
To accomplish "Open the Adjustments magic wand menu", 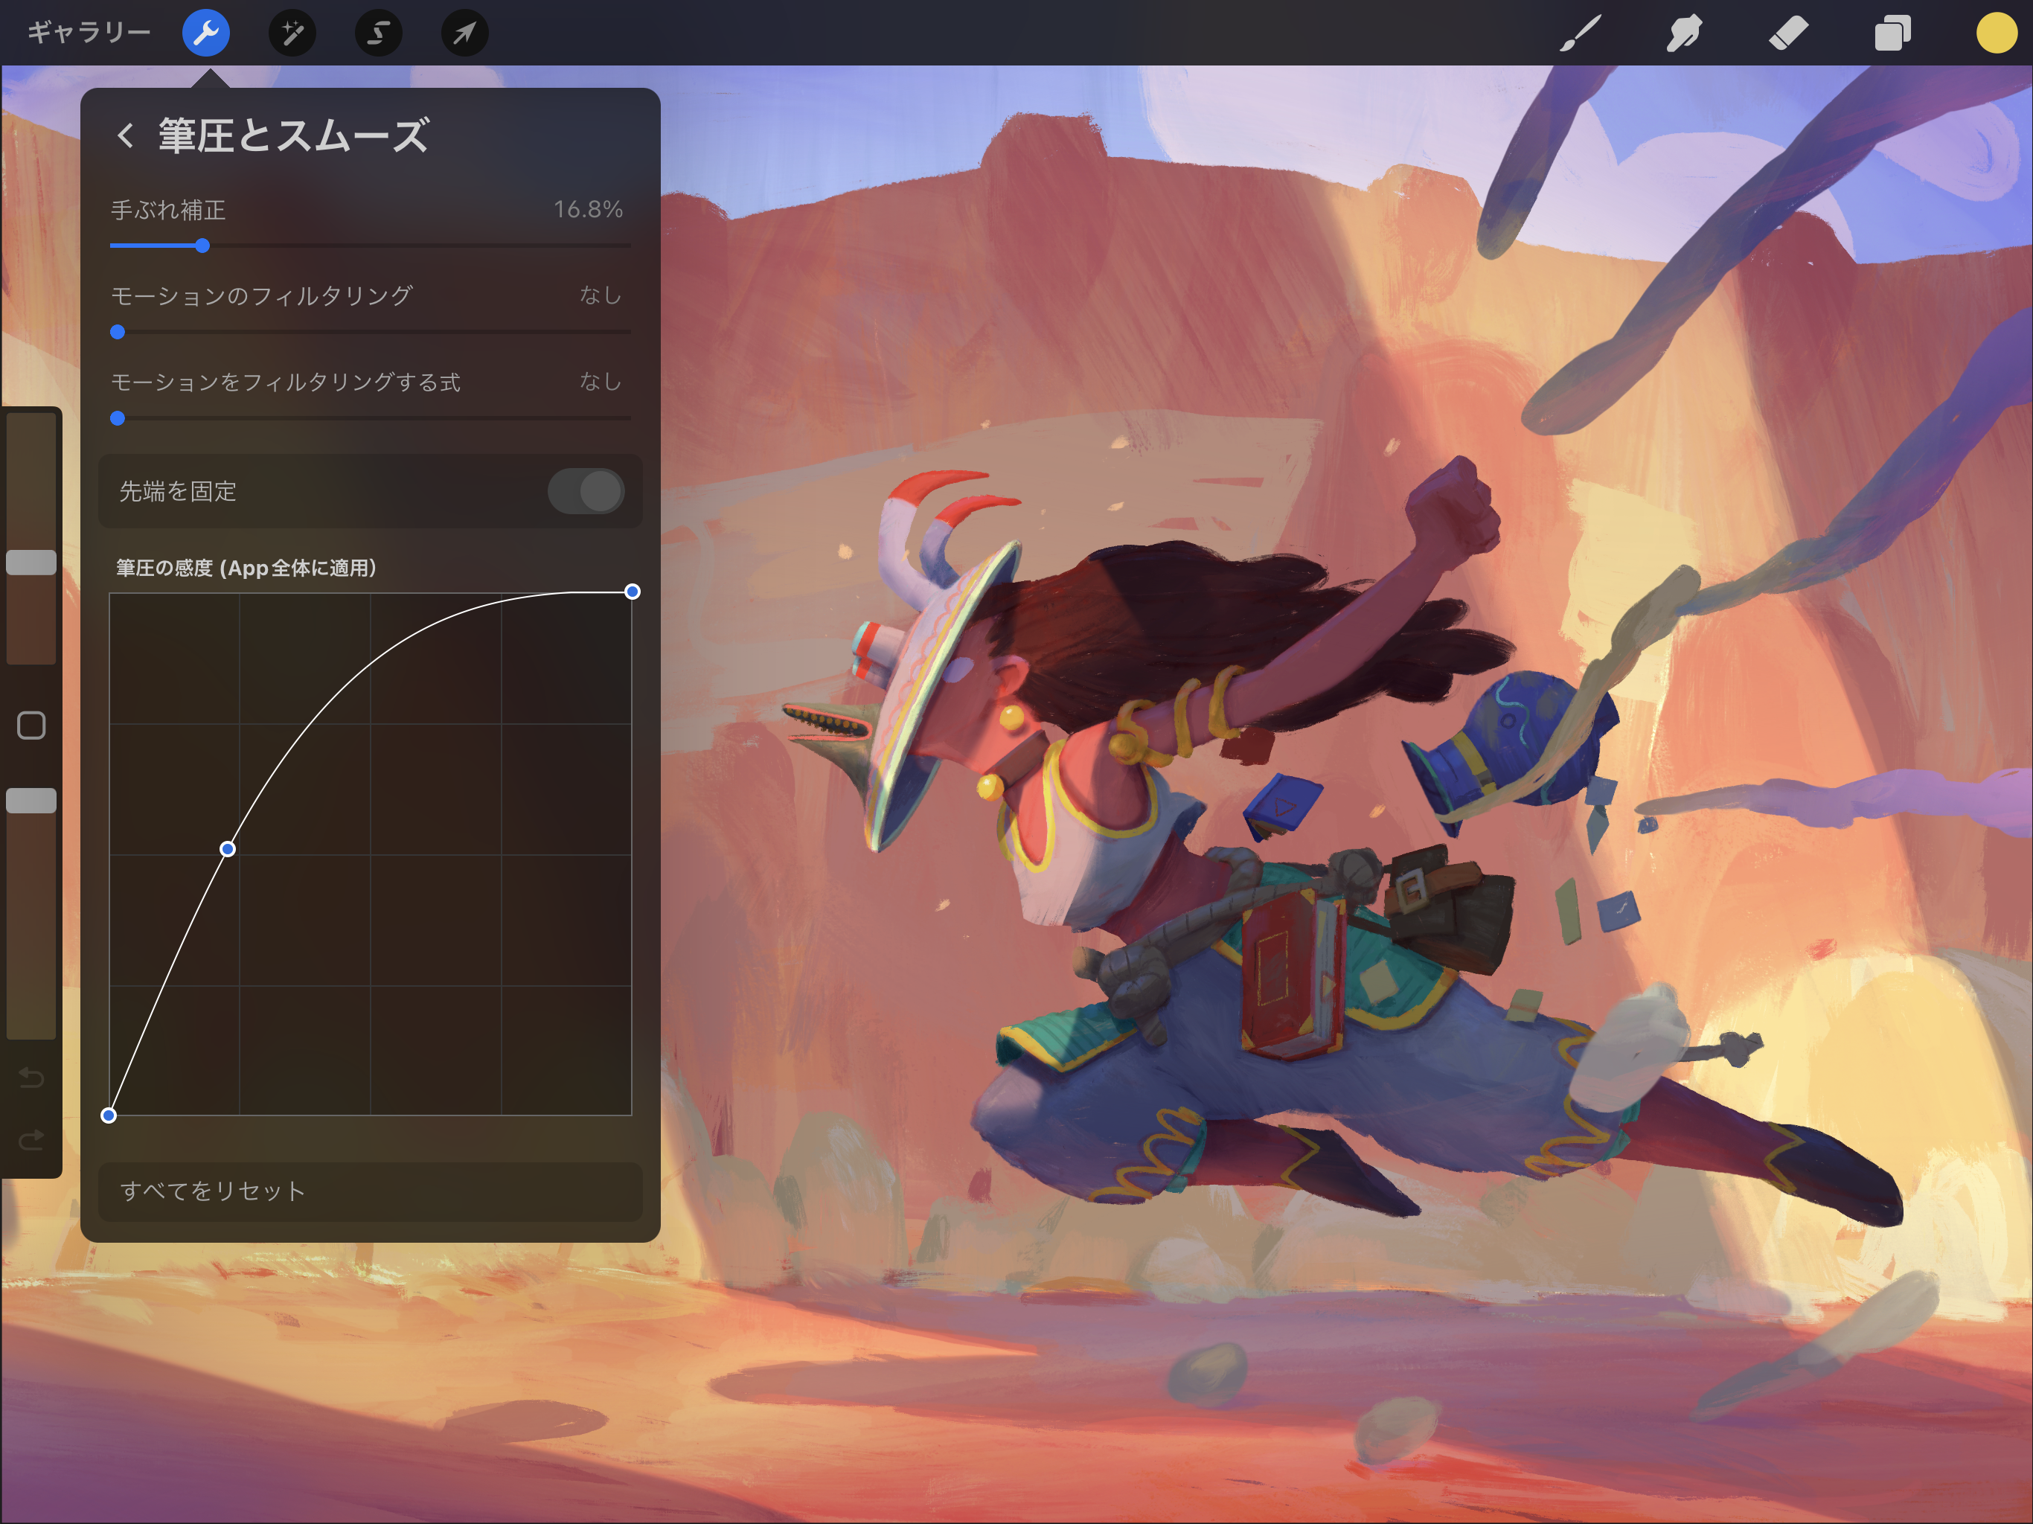I will coord(292,33).
